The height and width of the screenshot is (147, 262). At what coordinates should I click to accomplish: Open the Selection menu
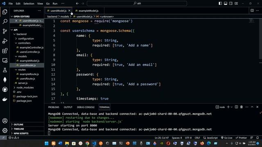pyautogui.click(x=29, y=4)
